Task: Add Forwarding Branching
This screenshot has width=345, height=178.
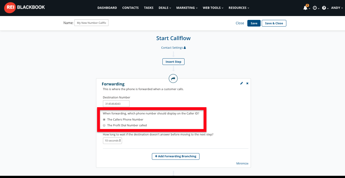Action: [x=176, y=156]
